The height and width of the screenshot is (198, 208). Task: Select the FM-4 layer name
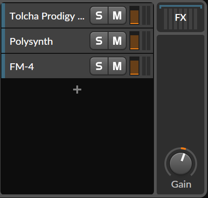22,67
